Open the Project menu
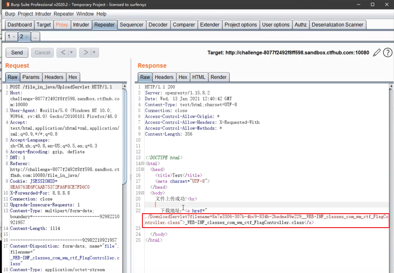Image resolution: width=394 pixels, height=273 pixels. (x=26, y=14)
